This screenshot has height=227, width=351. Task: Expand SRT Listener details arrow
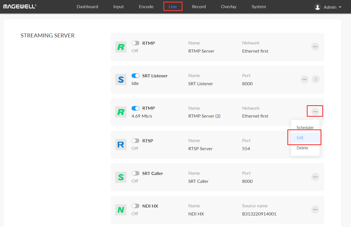tap(316, 79)
